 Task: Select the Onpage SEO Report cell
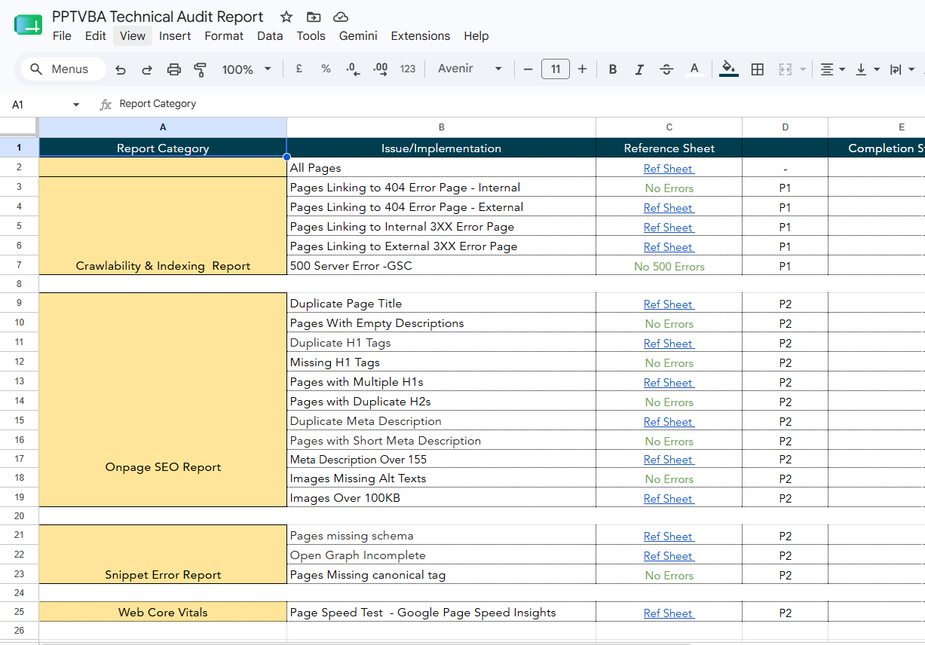163,399
